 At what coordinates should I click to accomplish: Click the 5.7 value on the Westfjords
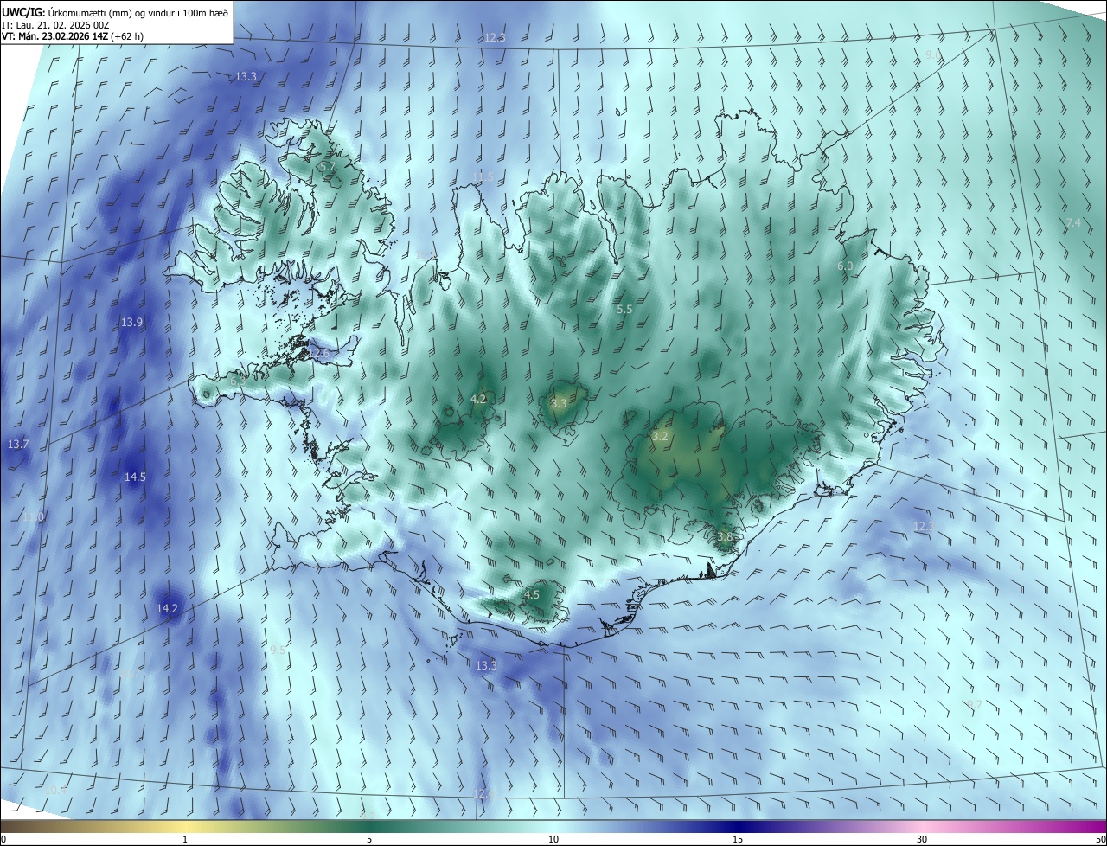point(327,165)
